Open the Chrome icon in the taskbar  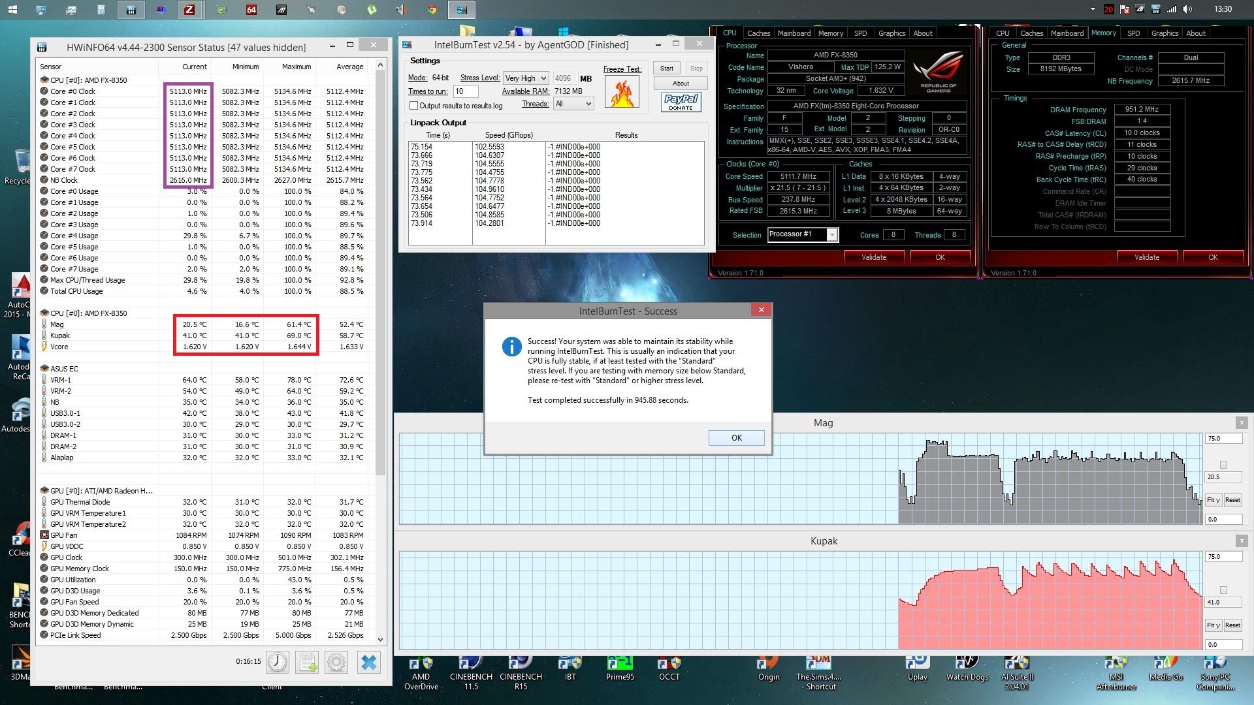click(x=431, y=9)
